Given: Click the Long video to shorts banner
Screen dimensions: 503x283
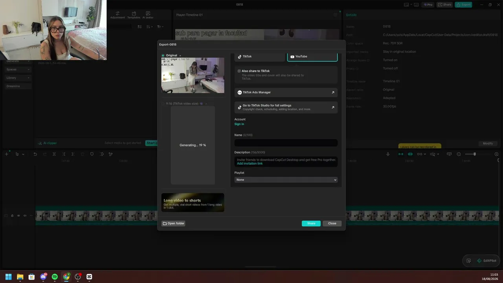Looking at the screenshot, I should point(193,202).
